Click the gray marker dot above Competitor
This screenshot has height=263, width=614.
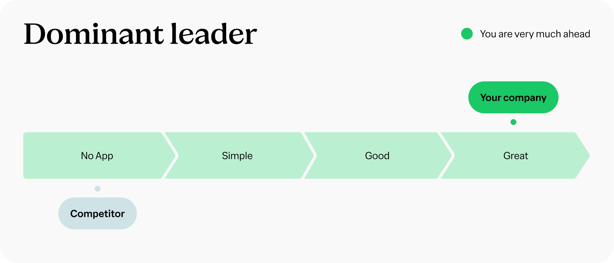tap(97, 189)
